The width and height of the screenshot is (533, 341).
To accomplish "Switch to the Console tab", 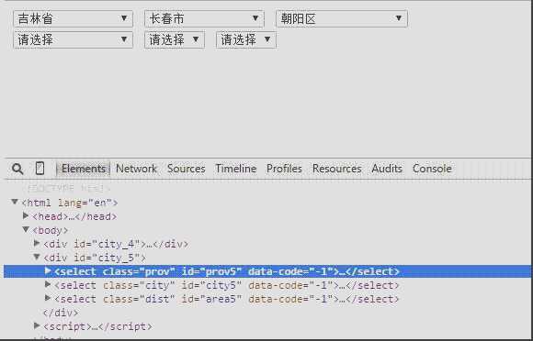I will click(x=432, y=169).
